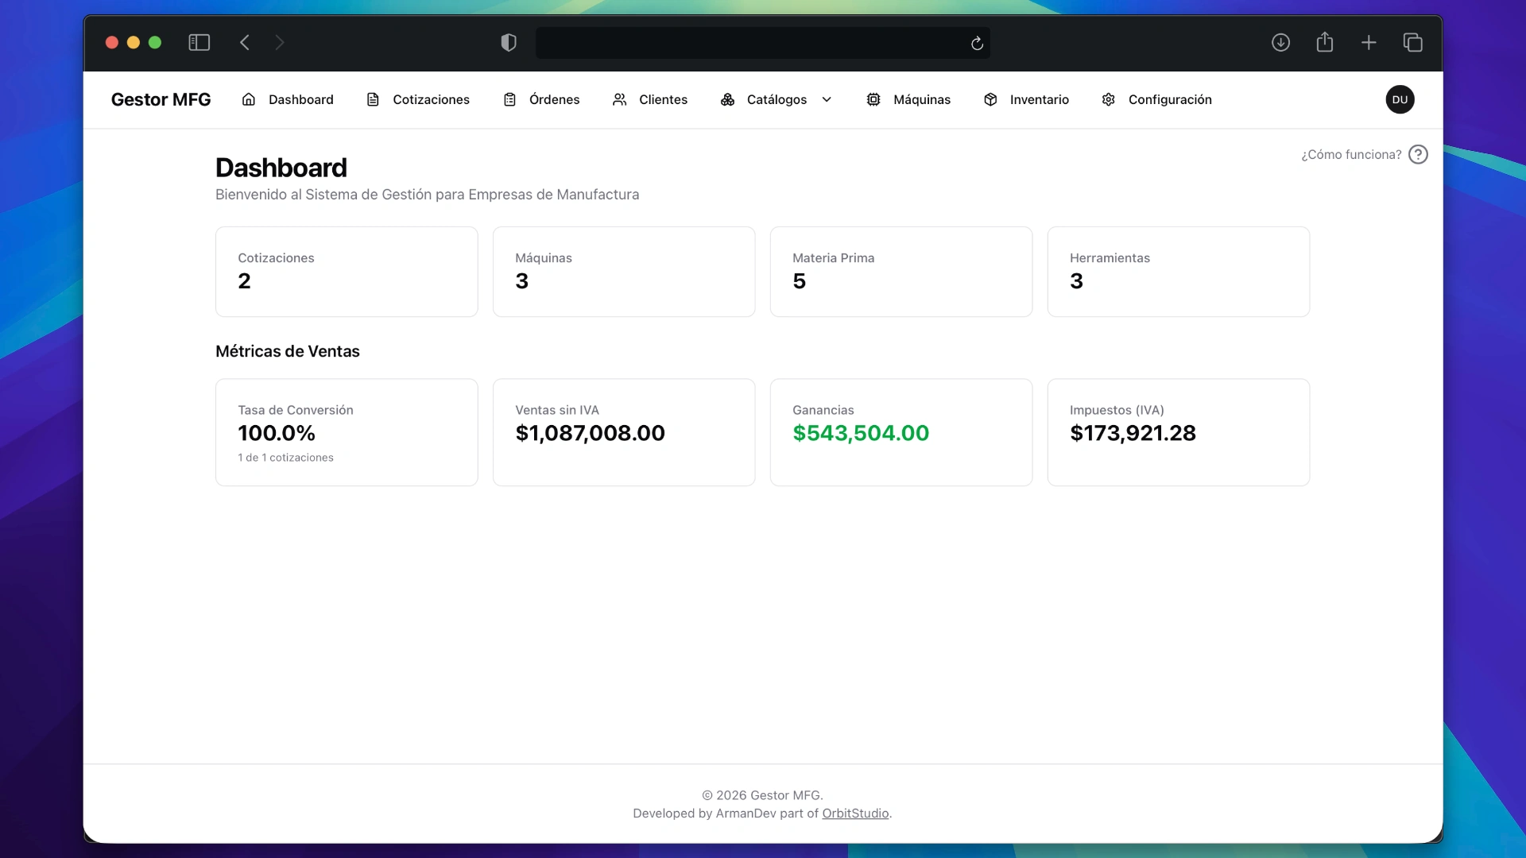The height and width of the screenshot is (858, 1526).
Task: Open the privacy shield report
Action: click(509, 42)
